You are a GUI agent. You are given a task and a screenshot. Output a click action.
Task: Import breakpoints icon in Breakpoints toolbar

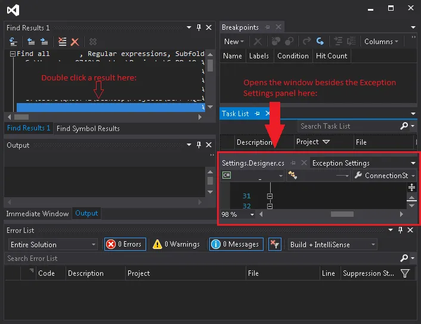click(320, 41)
